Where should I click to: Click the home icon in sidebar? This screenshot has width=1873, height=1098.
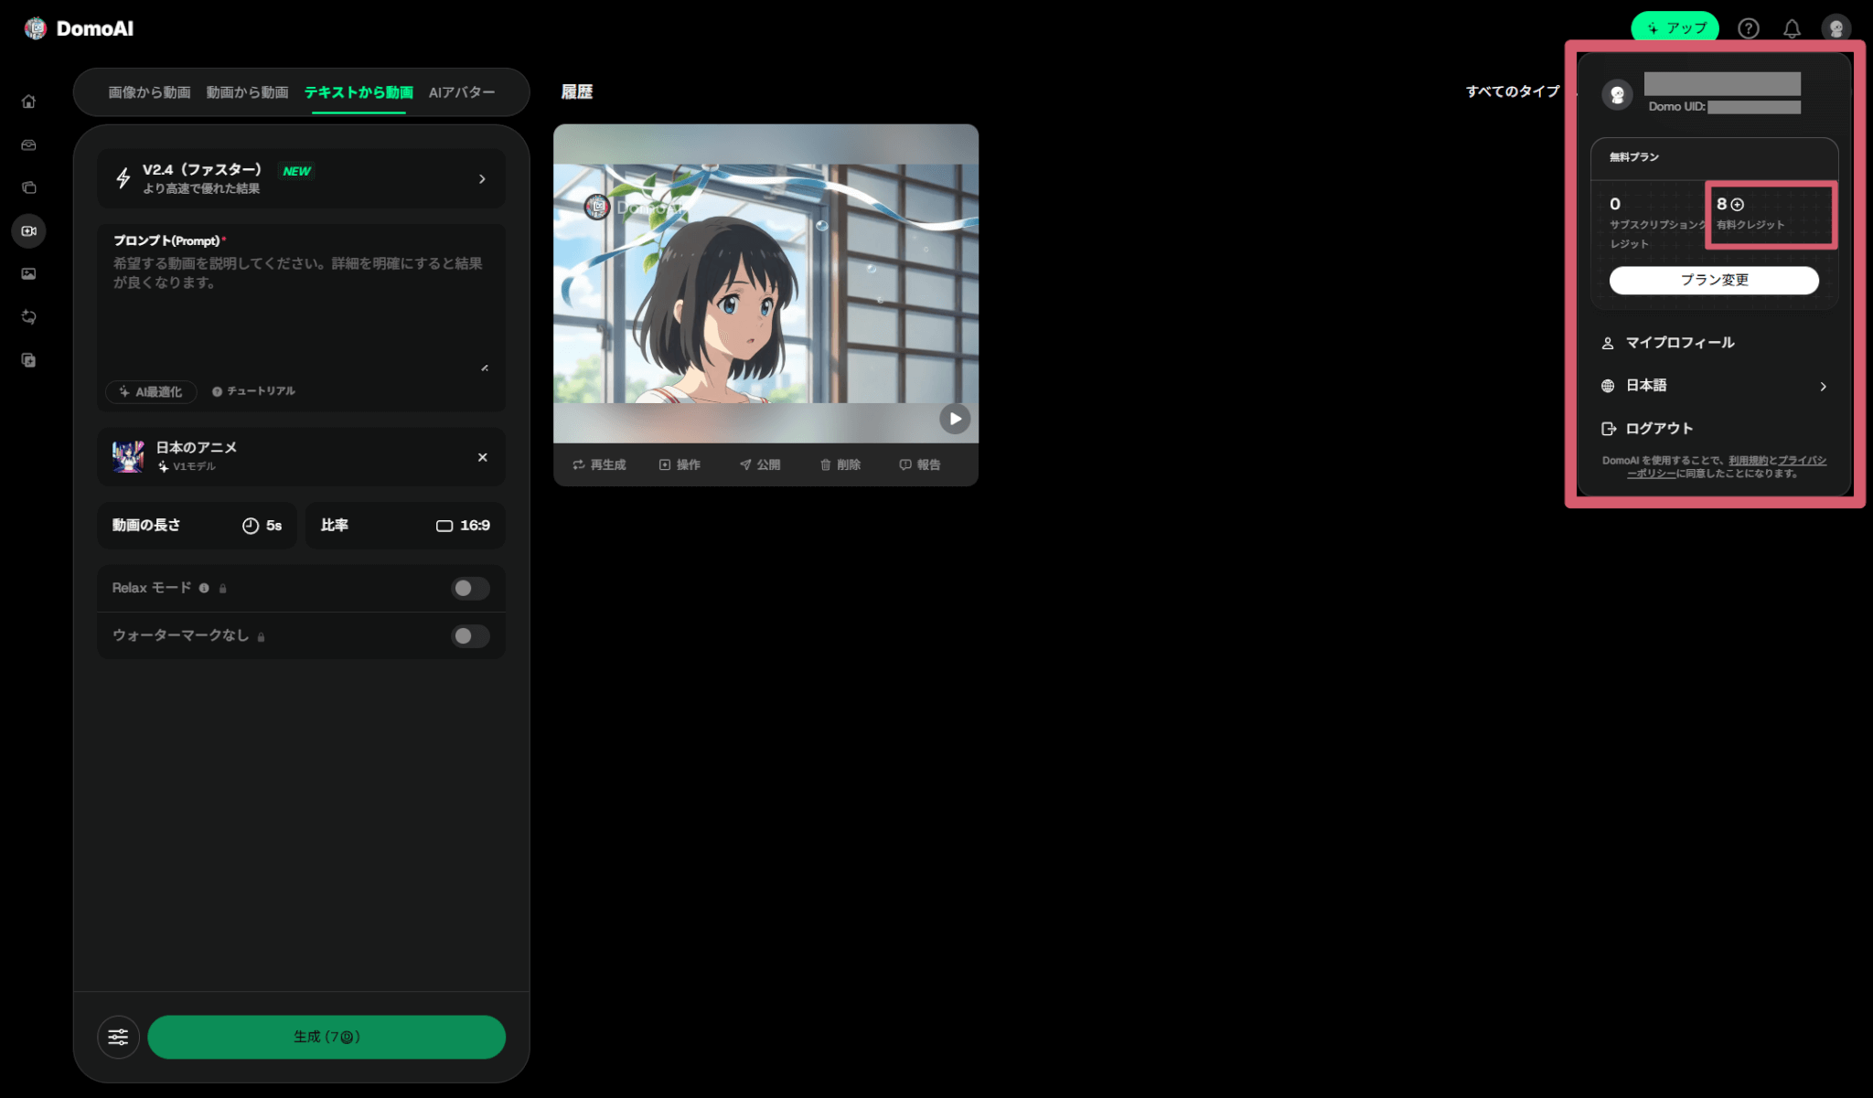pos(28,101)
